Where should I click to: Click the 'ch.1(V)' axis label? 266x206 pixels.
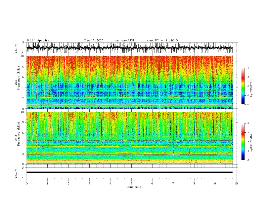point(16,48)
